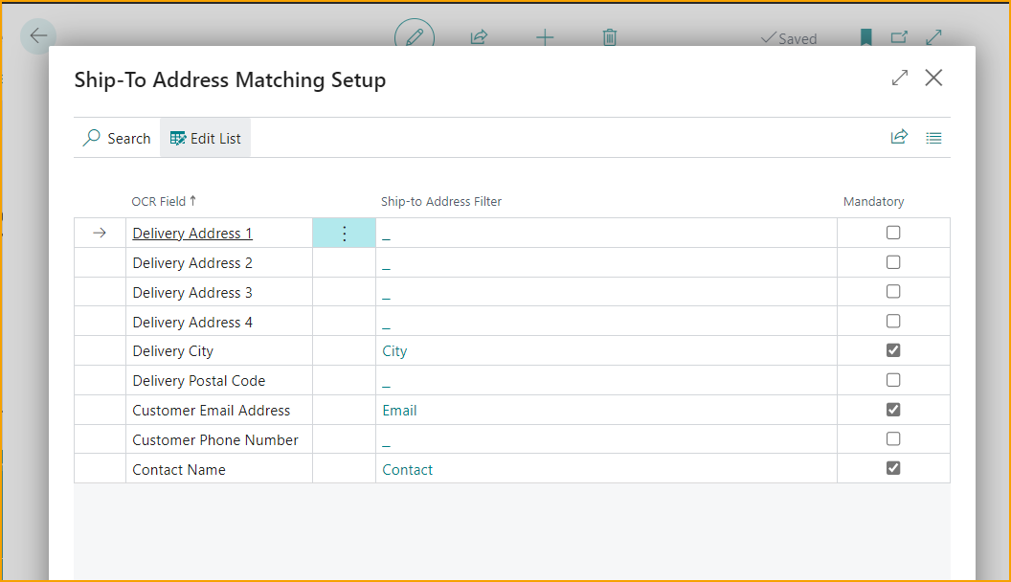The width and height of the screenshot is (1011, 582).
Task: Select the Edit pencil icon
Action: (414, 37)
